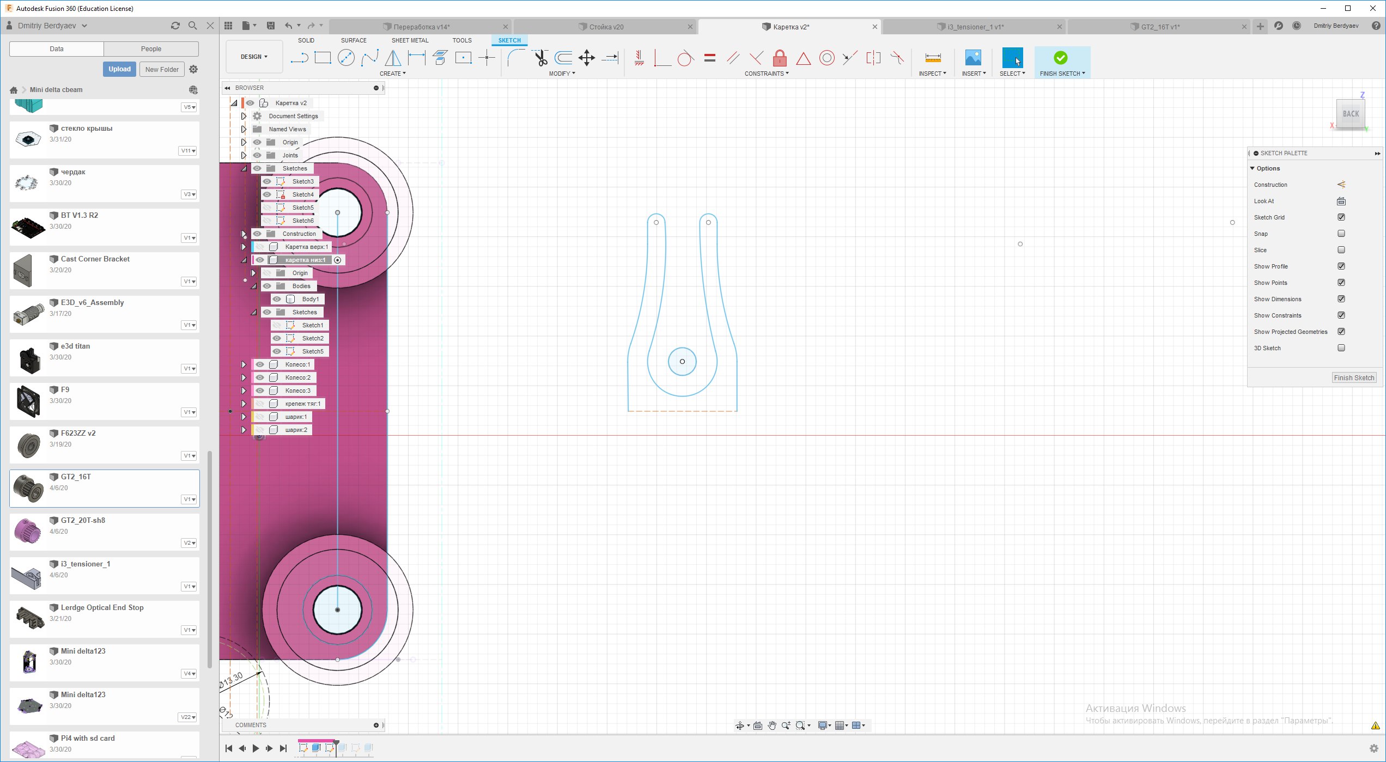Screen dimensions: 1386x762
Task: Click the Upload button
Action: tap(119, 69)
